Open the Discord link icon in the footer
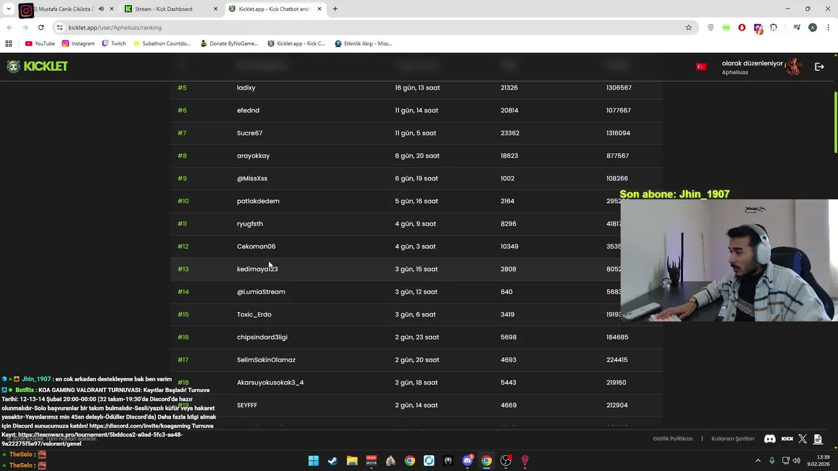The width and height of the screenshot is (838, 471). pos(770,439)
